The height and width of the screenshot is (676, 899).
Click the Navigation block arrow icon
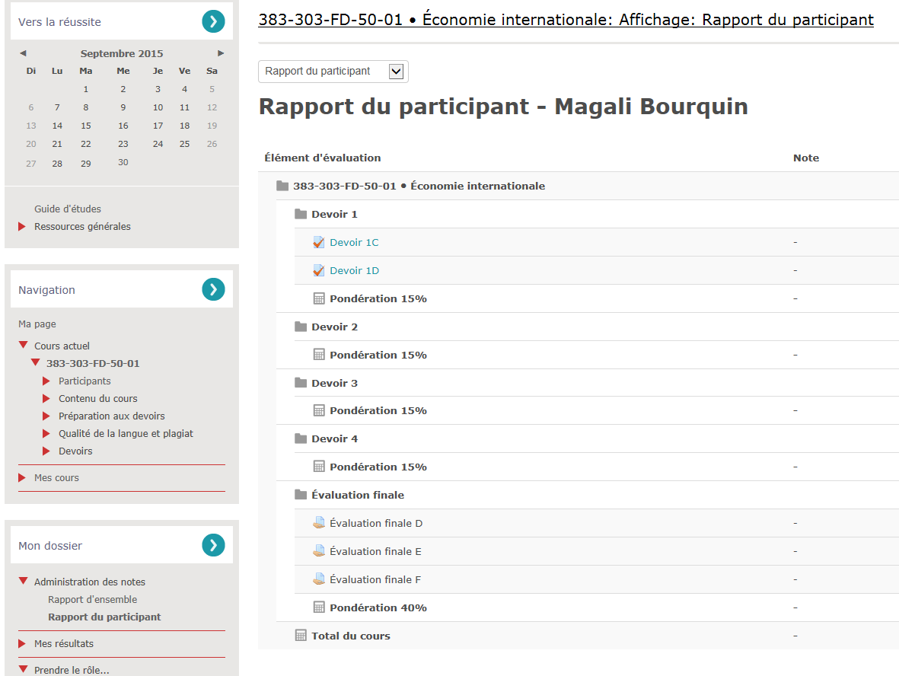[x=213, y=289]
